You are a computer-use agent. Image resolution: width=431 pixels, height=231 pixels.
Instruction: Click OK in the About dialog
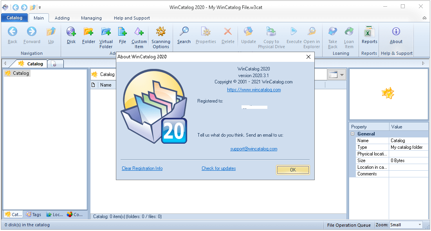(x=293, y=170)
